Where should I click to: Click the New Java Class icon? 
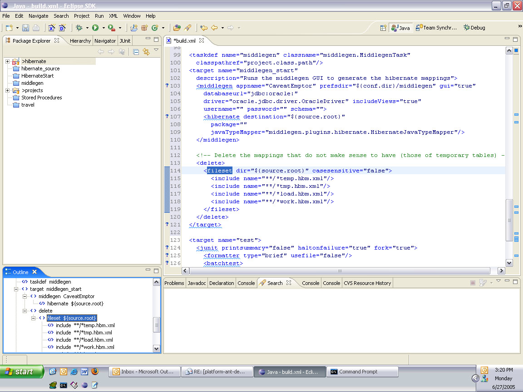tap(155, 28)
